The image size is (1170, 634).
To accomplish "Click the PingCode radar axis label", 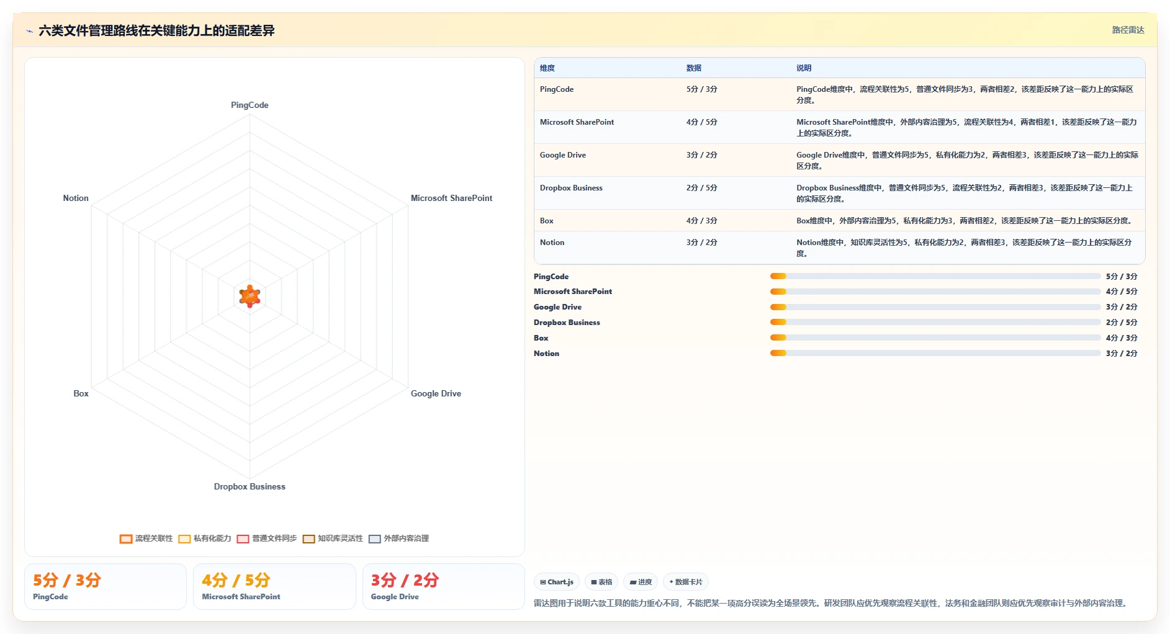I will coord(250,105).
